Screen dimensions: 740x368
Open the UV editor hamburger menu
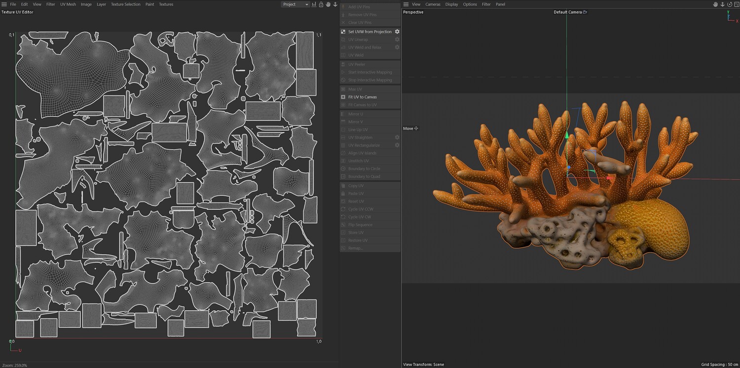click(4, 4)
